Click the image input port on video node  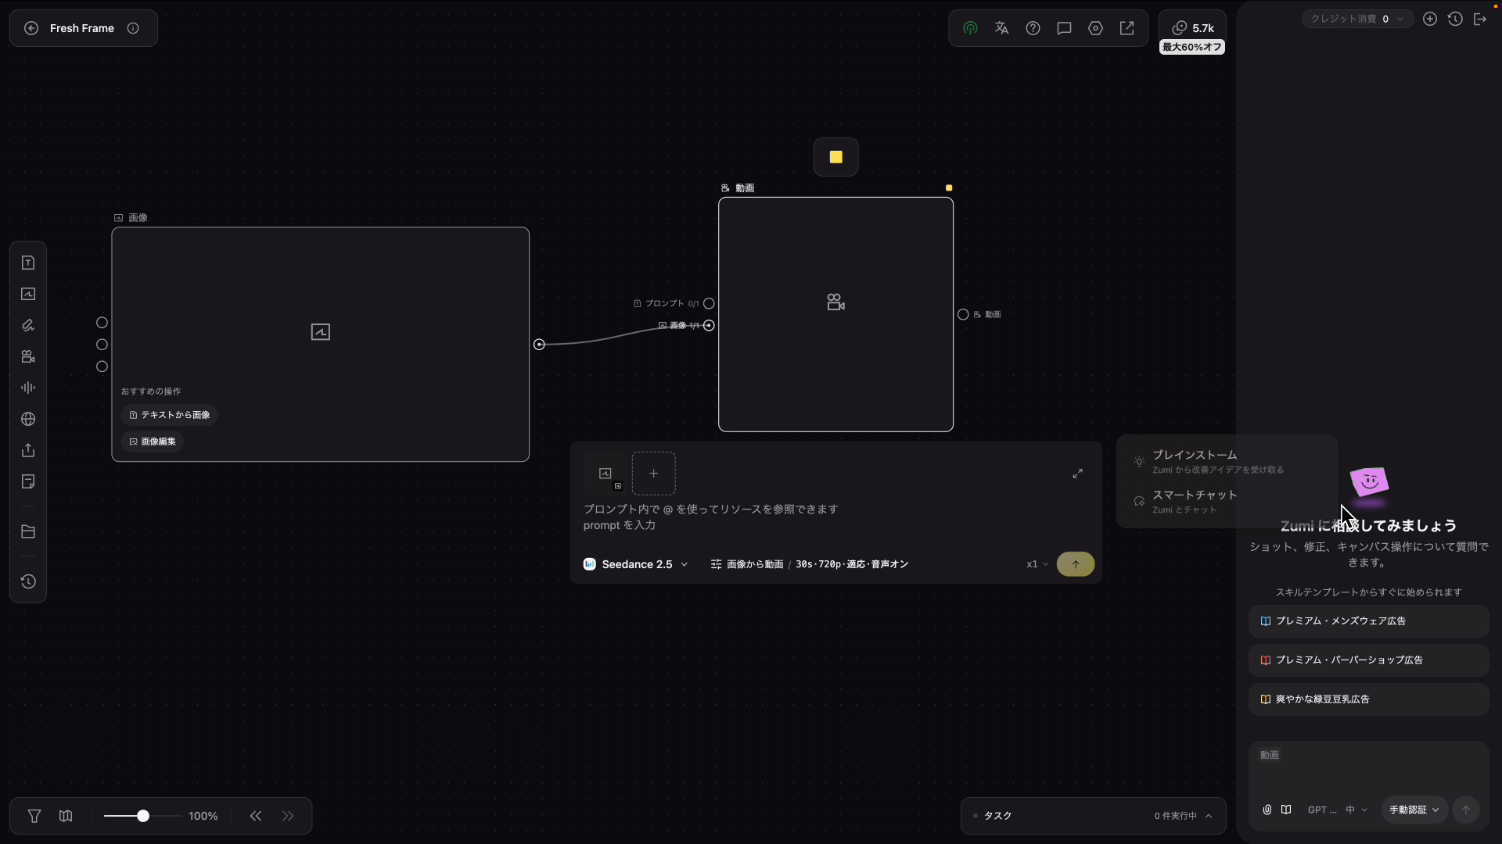(709, 325)
